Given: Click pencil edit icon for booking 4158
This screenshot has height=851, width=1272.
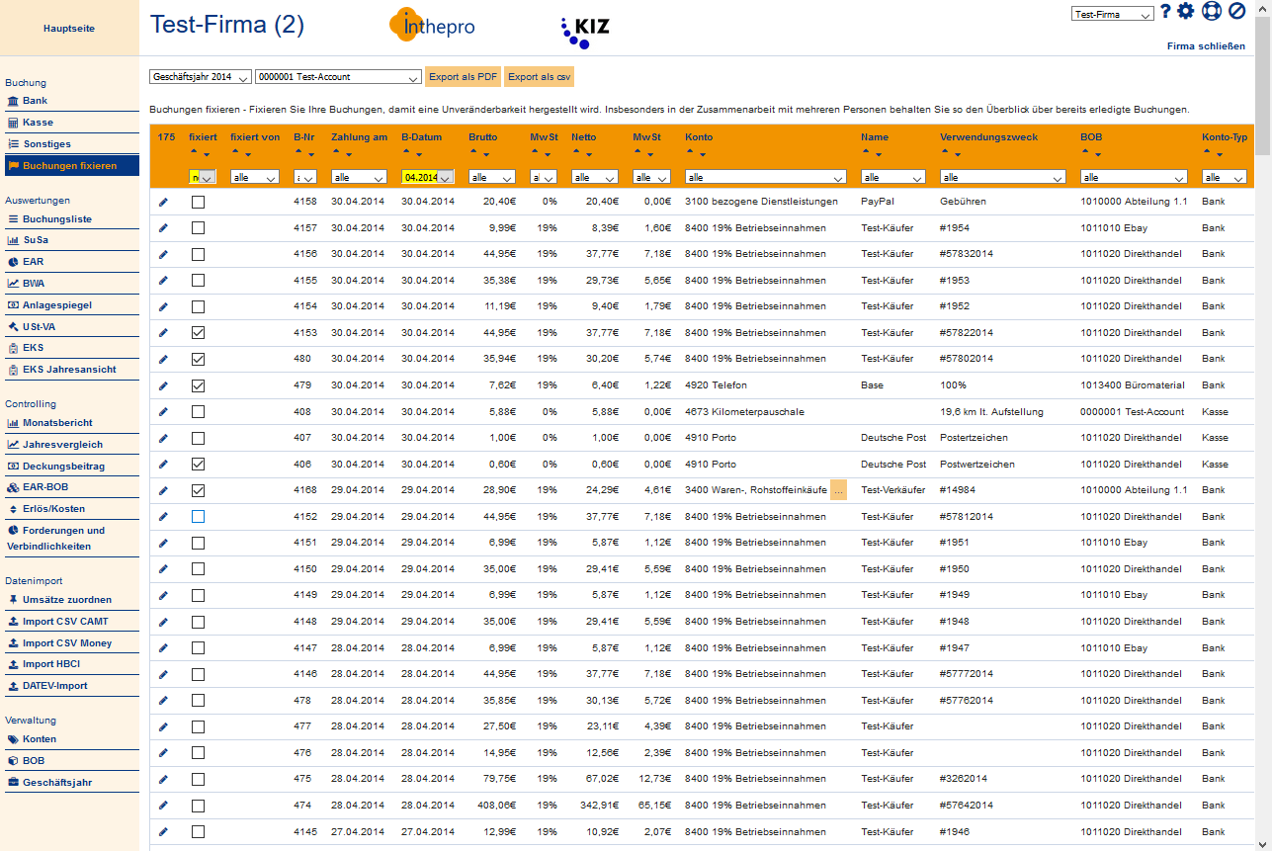Looking at the screenshot, I should tap(163, 202).
